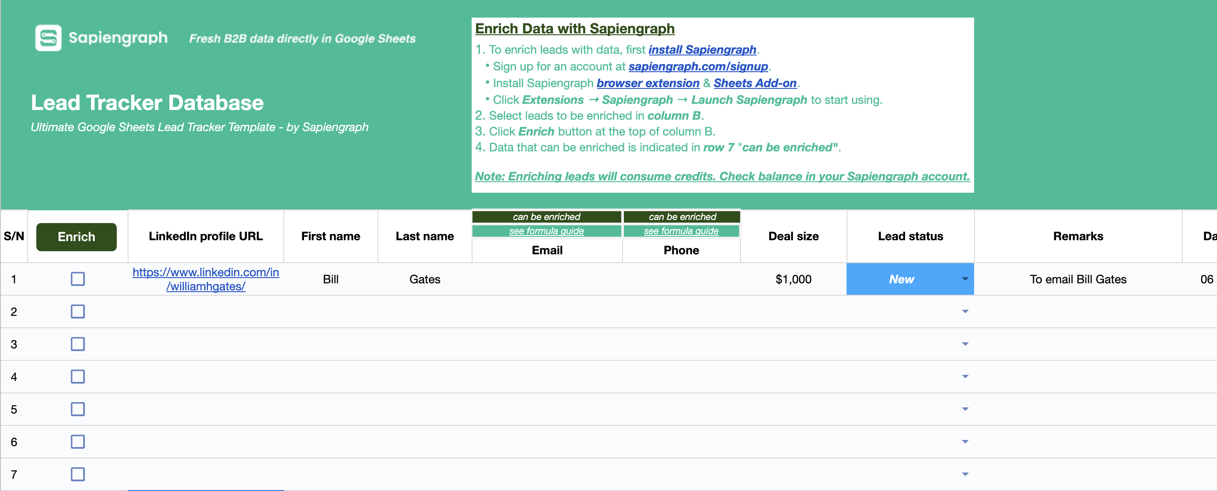Select the cell containing Bill
Image resolution: width=1217 pixels, height=491 pixels.
[331, 279]
